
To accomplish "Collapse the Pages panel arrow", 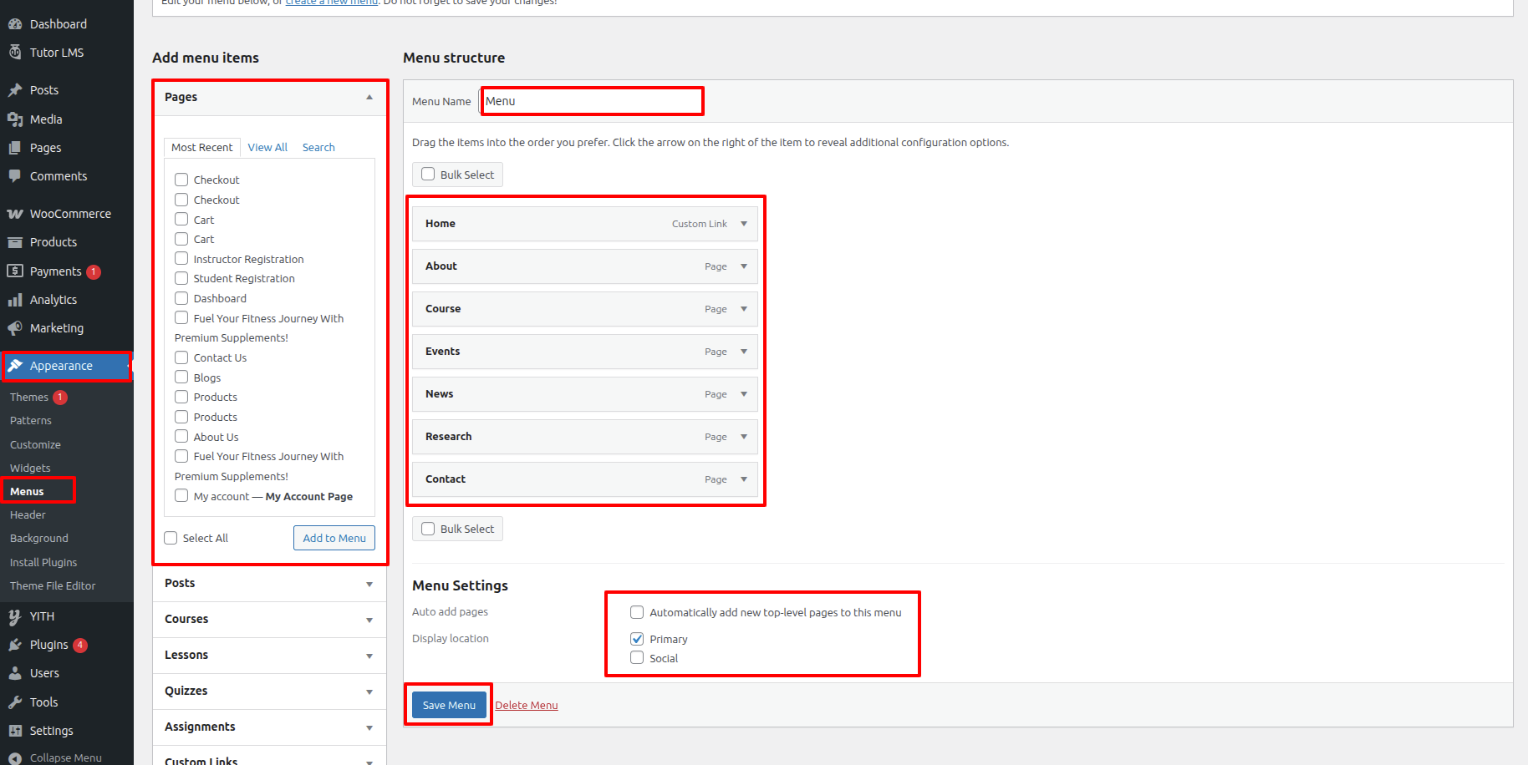I will coord(369,98).
